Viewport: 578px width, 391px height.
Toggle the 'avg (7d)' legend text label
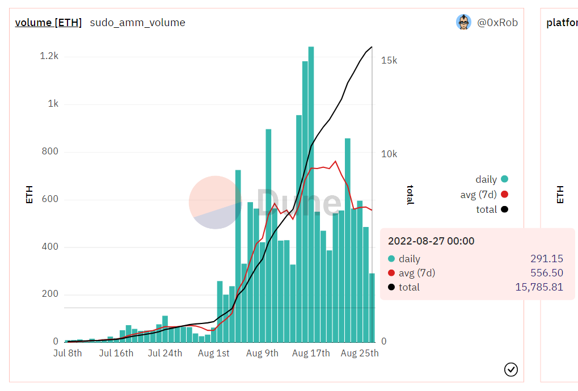click(478, 195)
